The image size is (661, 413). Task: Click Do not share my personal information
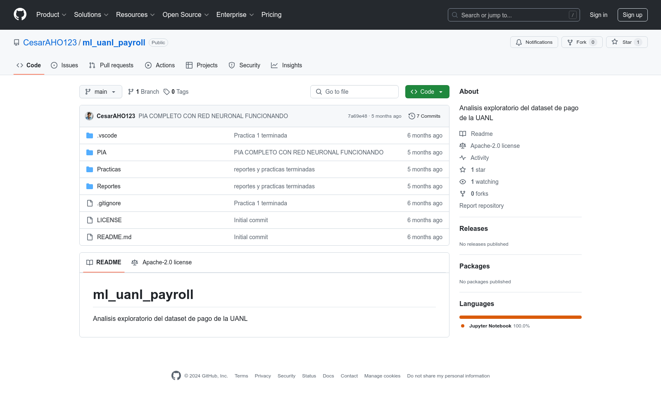point(449,376)
